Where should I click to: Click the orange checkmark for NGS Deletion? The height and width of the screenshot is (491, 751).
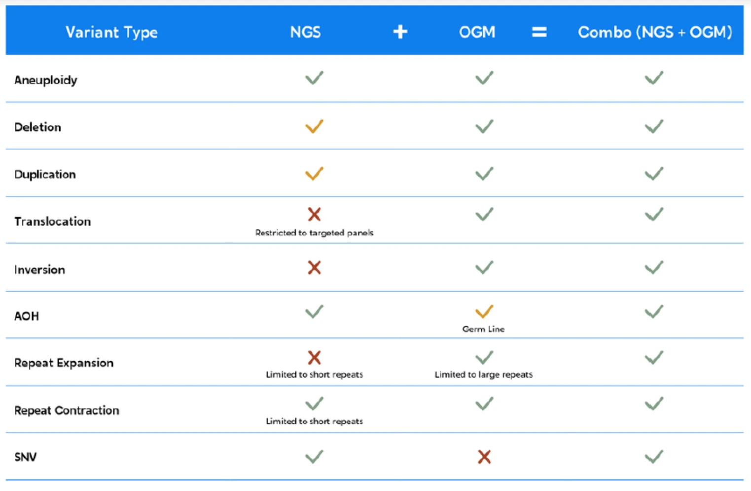tap(314, 126)
